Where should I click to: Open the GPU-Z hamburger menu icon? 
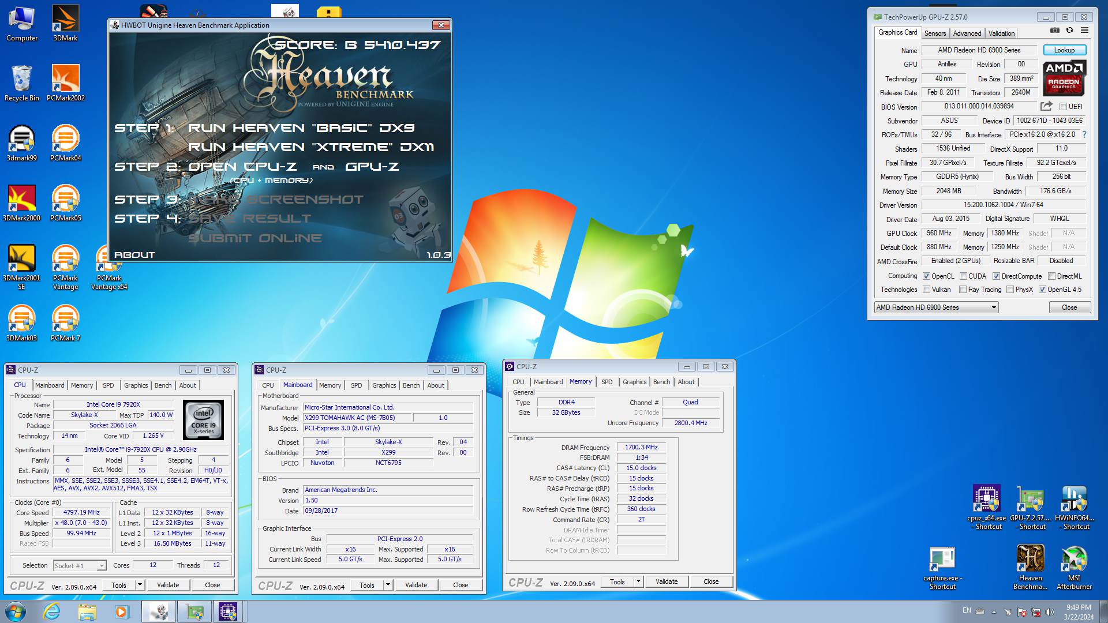coord(1085,31)
